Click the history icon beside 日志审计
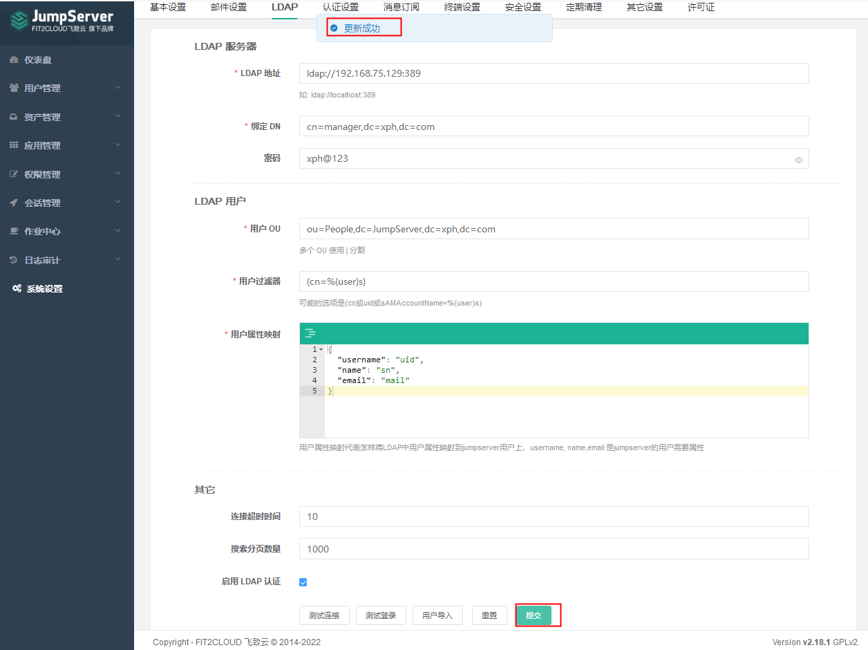 (14, 261)
